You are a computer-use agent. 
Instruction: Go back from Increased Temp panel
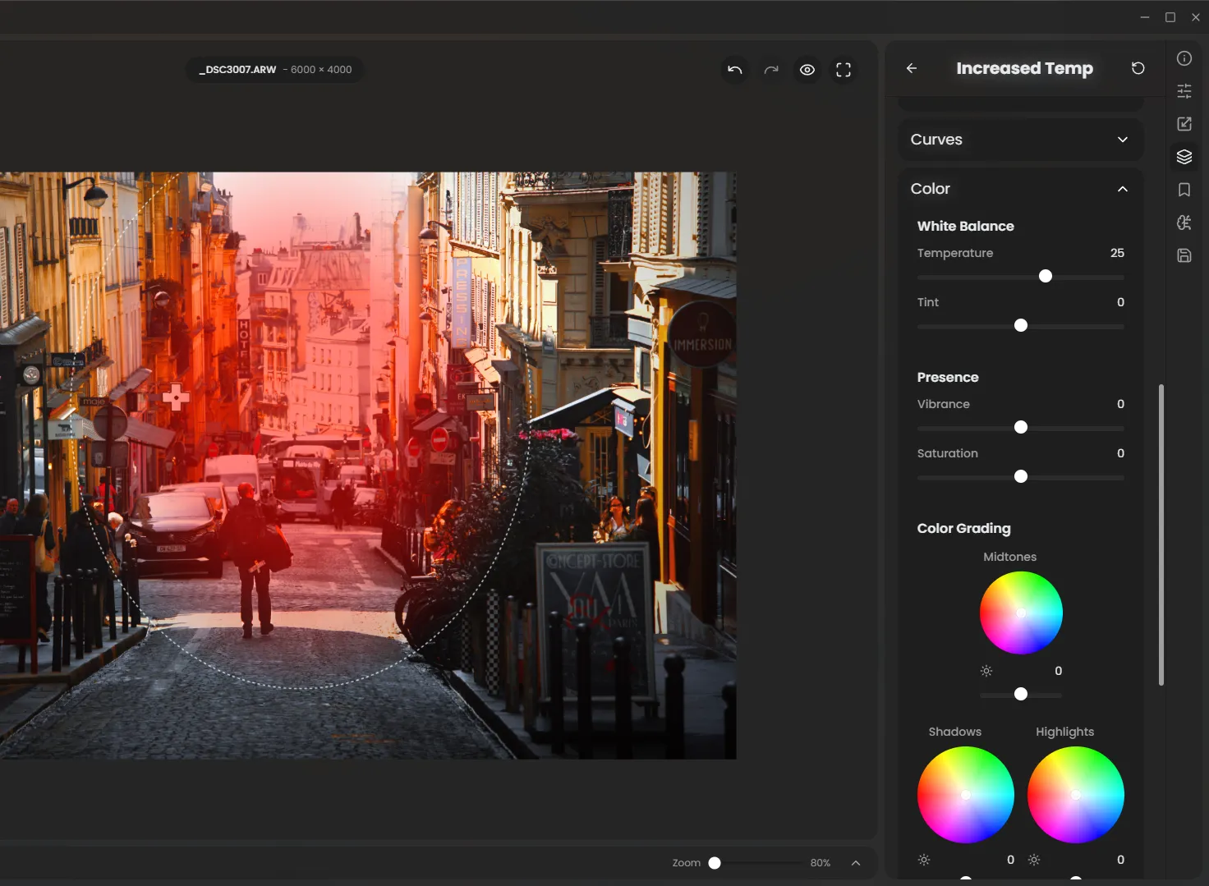[x=912, y=68]
